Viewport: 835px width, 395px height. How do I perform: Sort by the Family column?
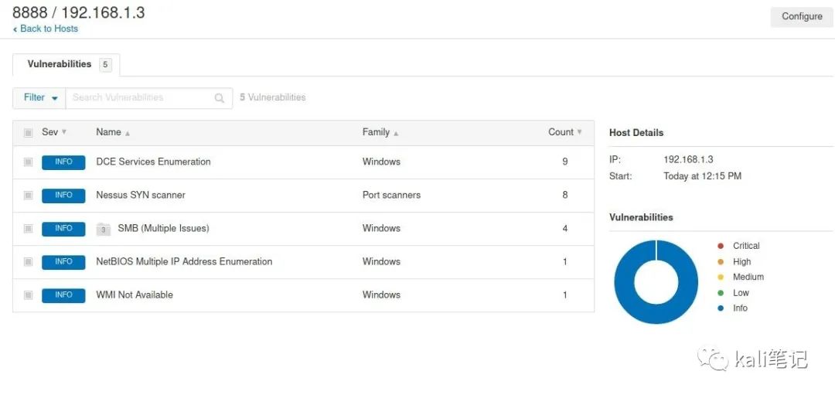pyautogui.click(x=380, y=132)
